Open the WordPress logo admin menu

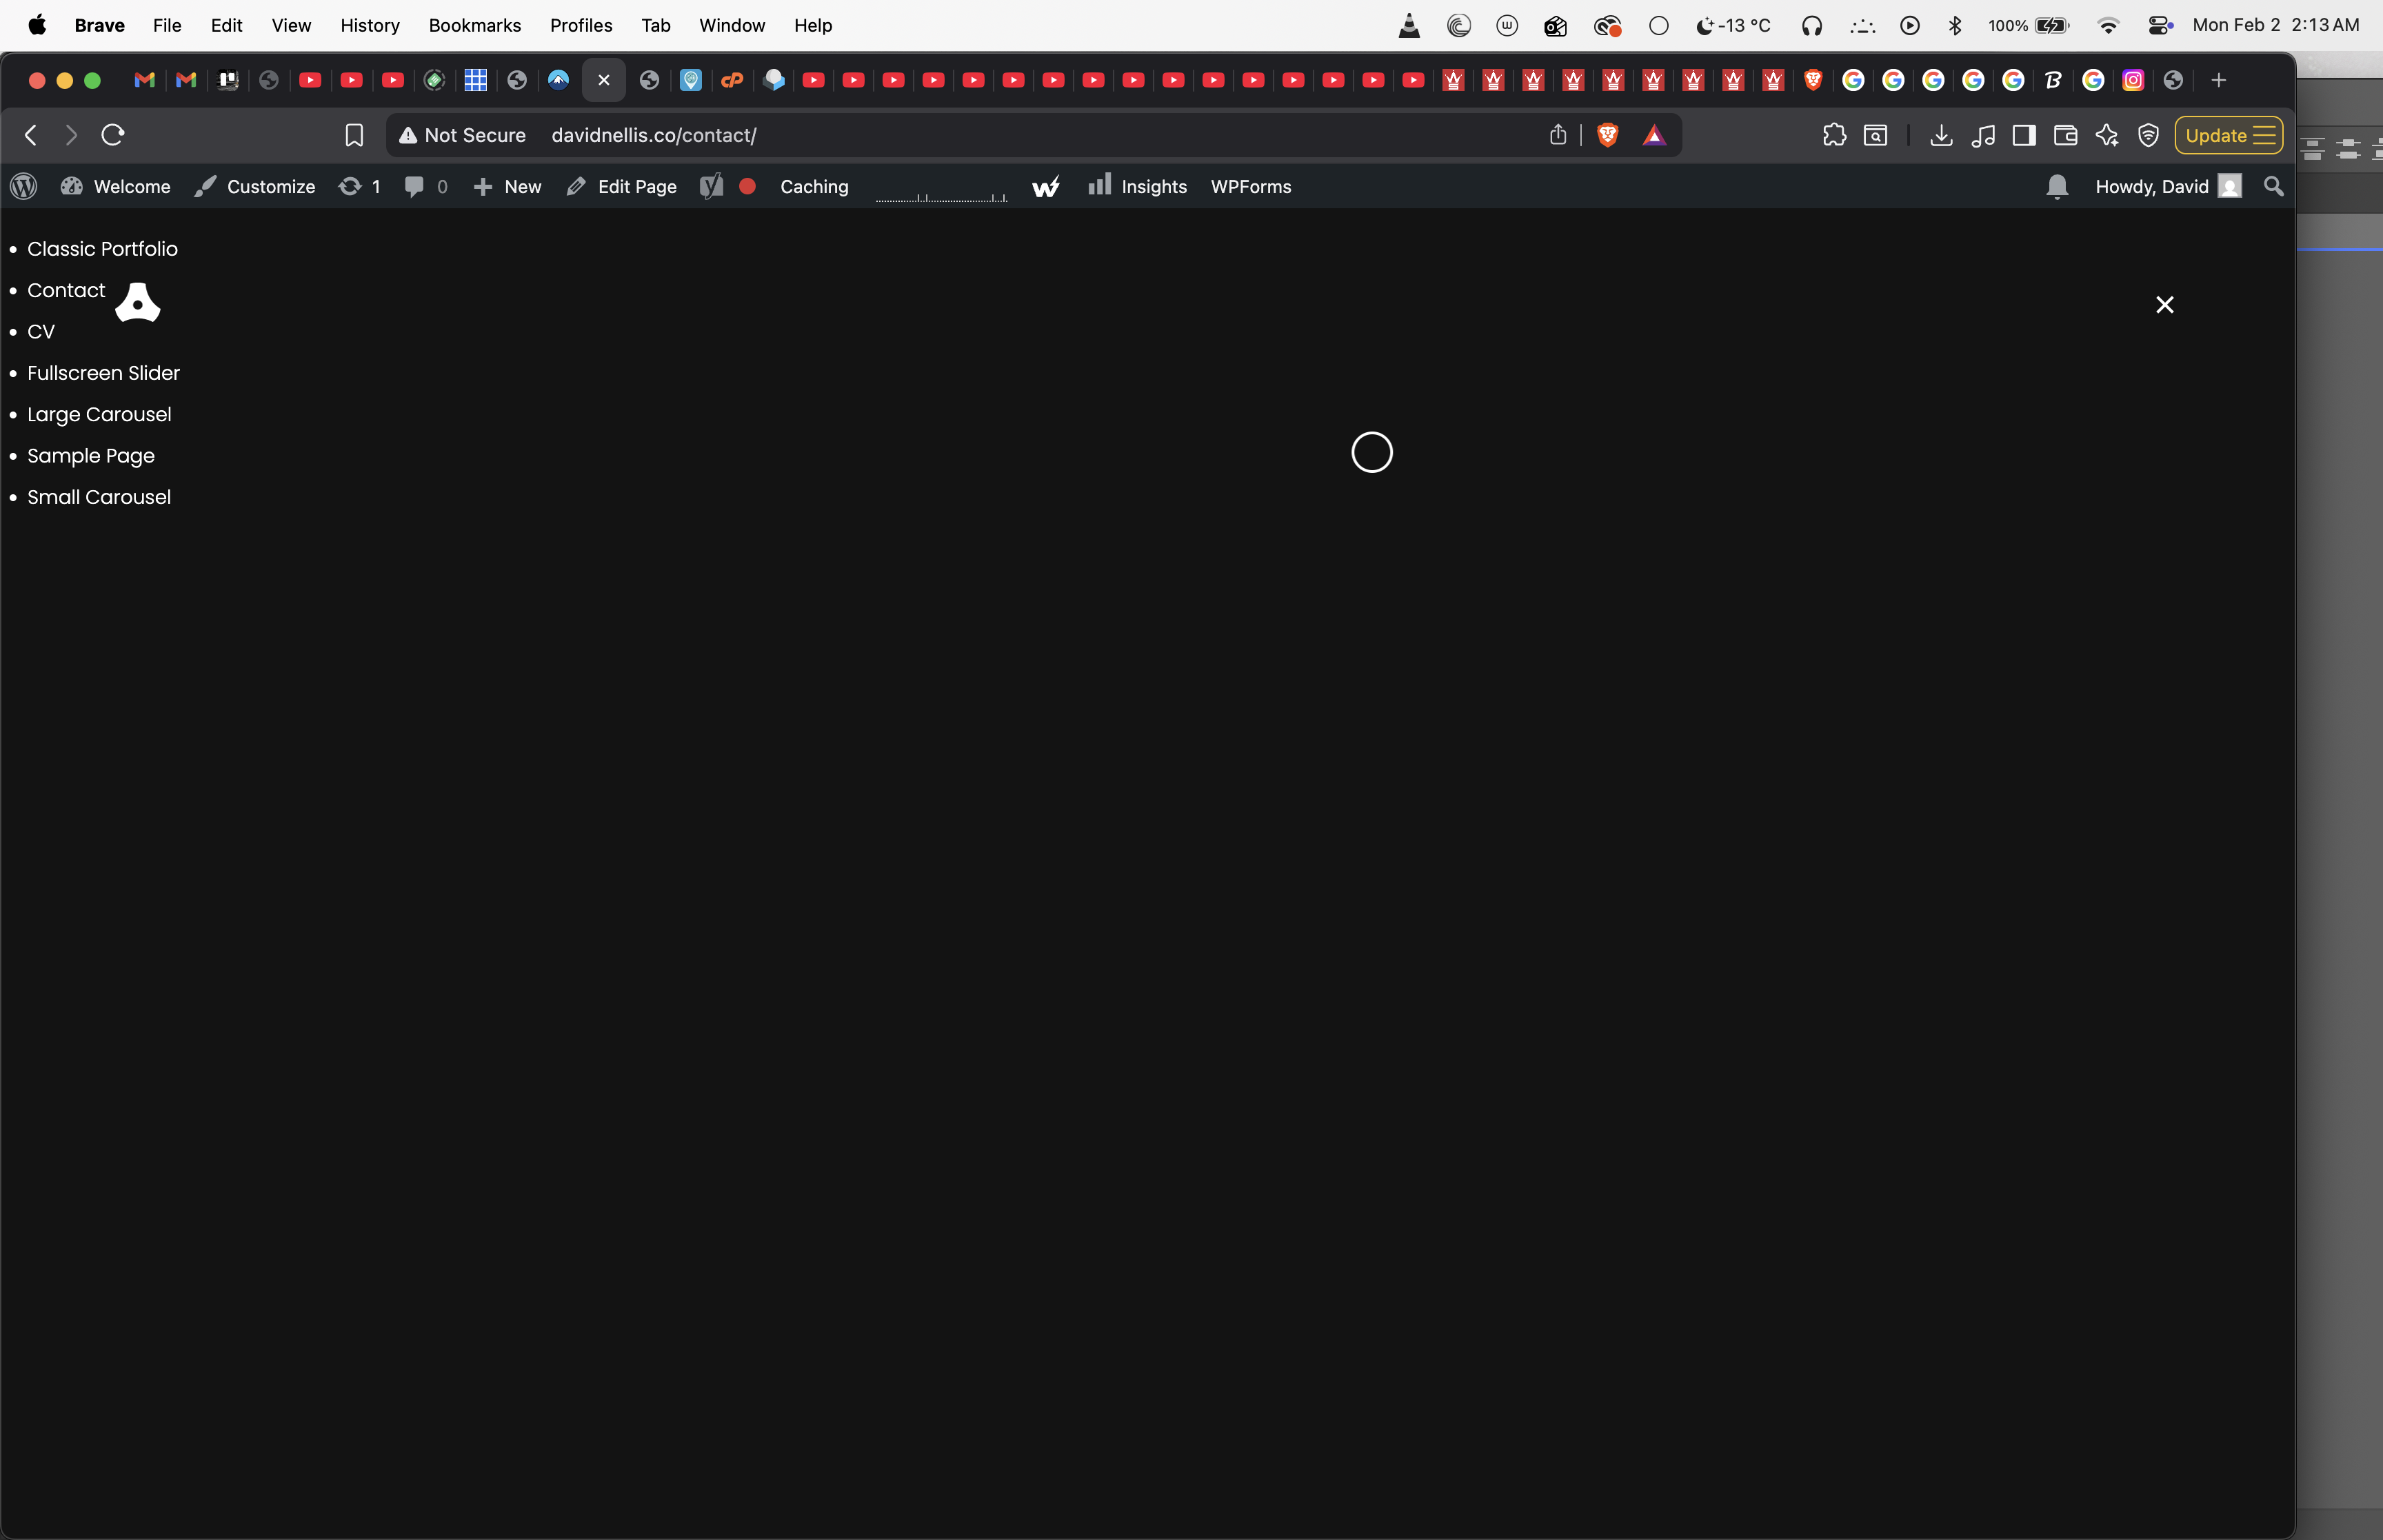tap(24, 187)
